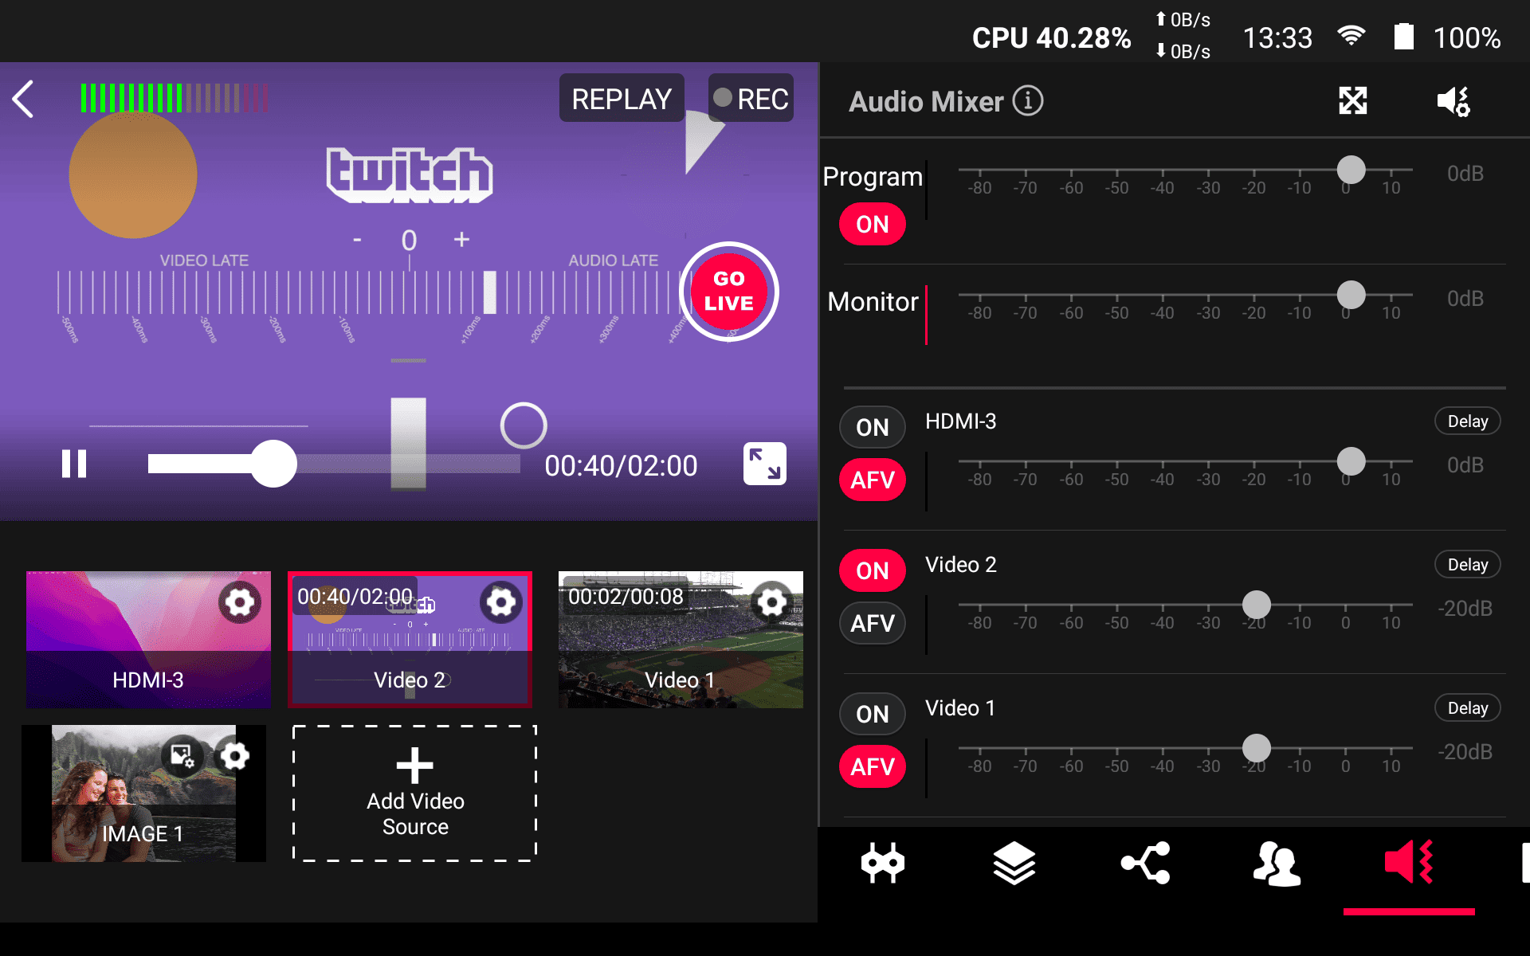
Task: Open the audio settings speaker-gear icon
Action: (1453, 101)
